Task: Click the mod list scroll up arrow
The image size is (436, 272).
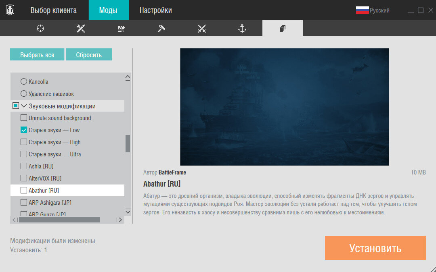Action: tap(128, 77)
